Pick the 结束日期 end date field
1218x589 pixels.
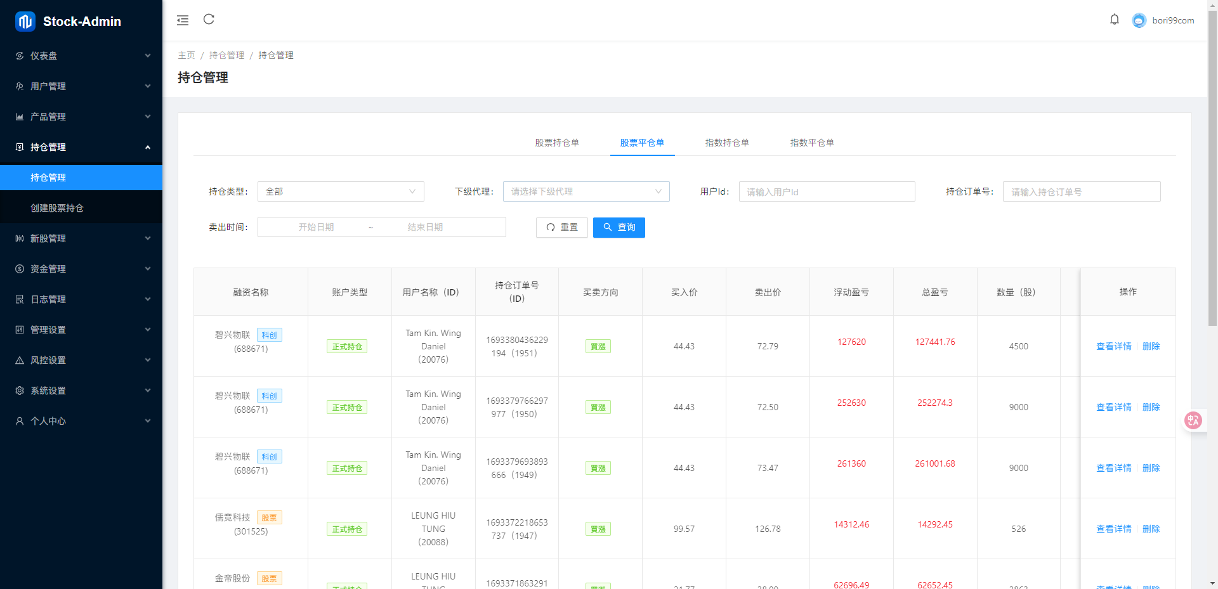pos(425,227)
